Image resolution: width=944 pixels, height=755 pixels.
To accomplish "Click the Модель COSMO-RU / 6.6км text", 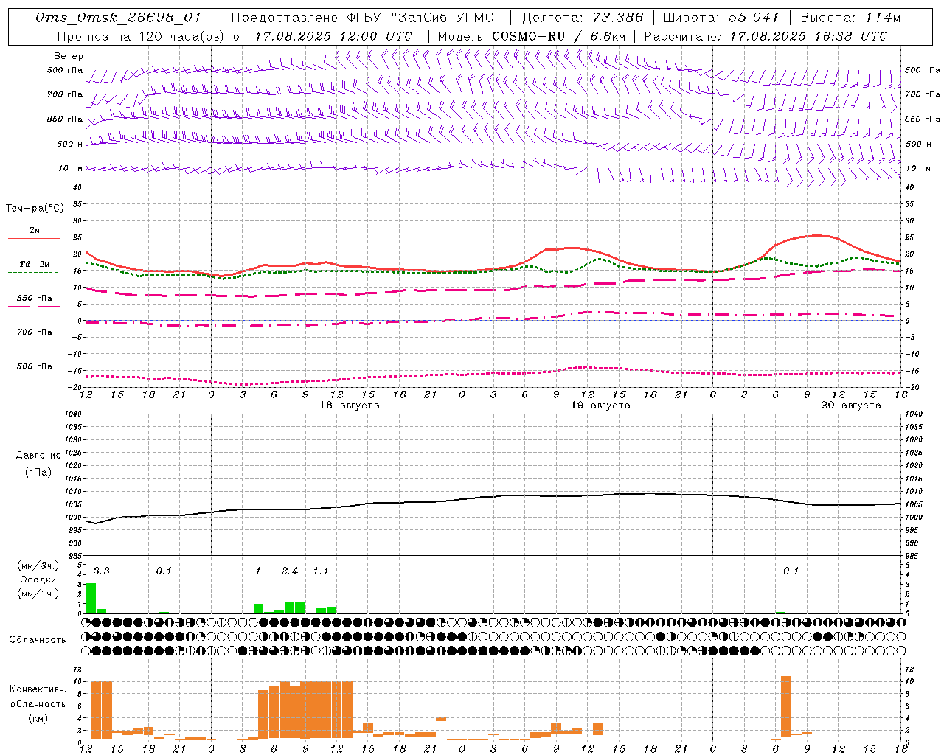I will (x=532, y=36).
